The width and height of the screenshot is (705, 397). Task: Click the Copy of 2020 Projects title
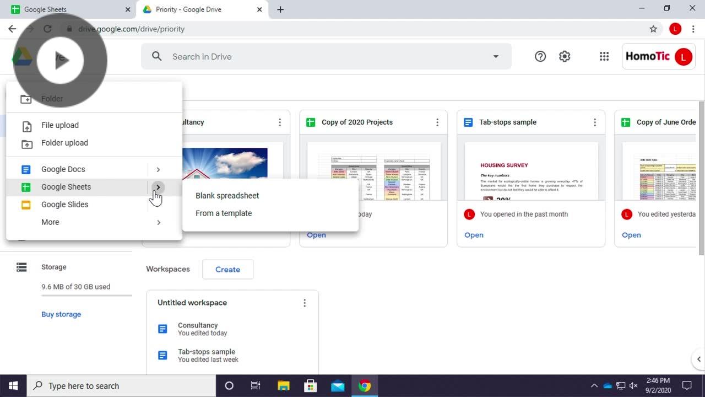pyautogui.click(x=357, y=122)
